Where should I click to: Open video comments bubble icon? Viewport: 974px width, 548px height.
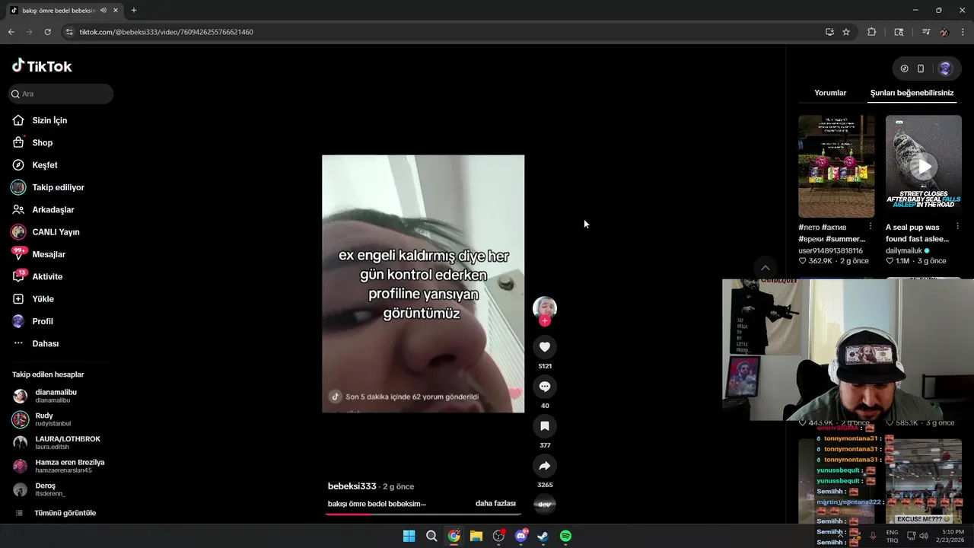click(545, 387)
